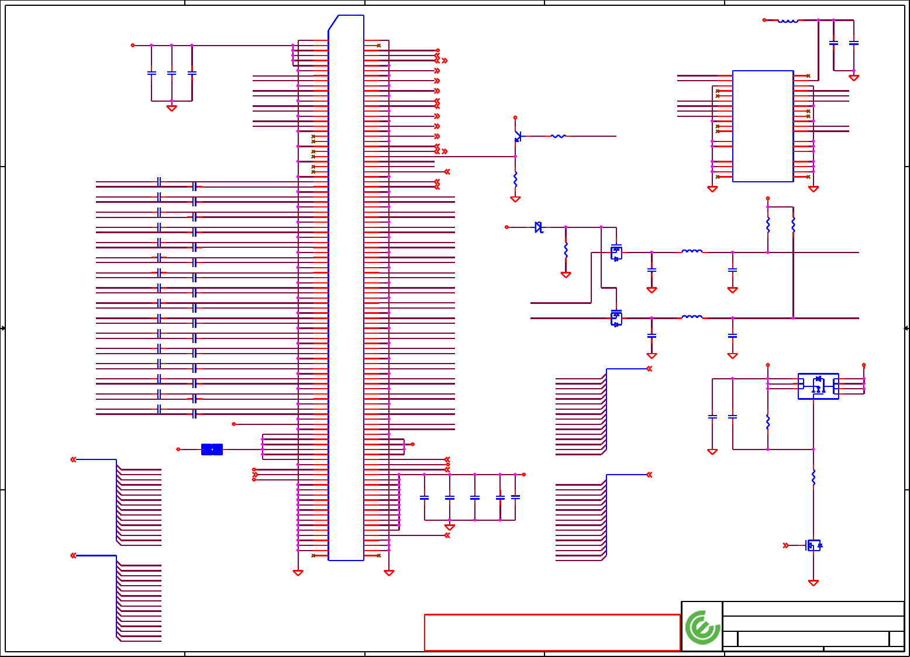Viewport: 910px width, 657px height.
Task: Click the MOSFET above the bottom-right ground
Action: 814,545
